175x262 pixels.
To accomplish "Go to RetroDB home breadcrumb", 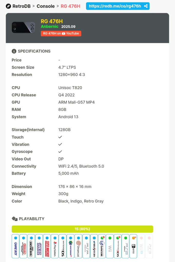I will click(22, 6).
